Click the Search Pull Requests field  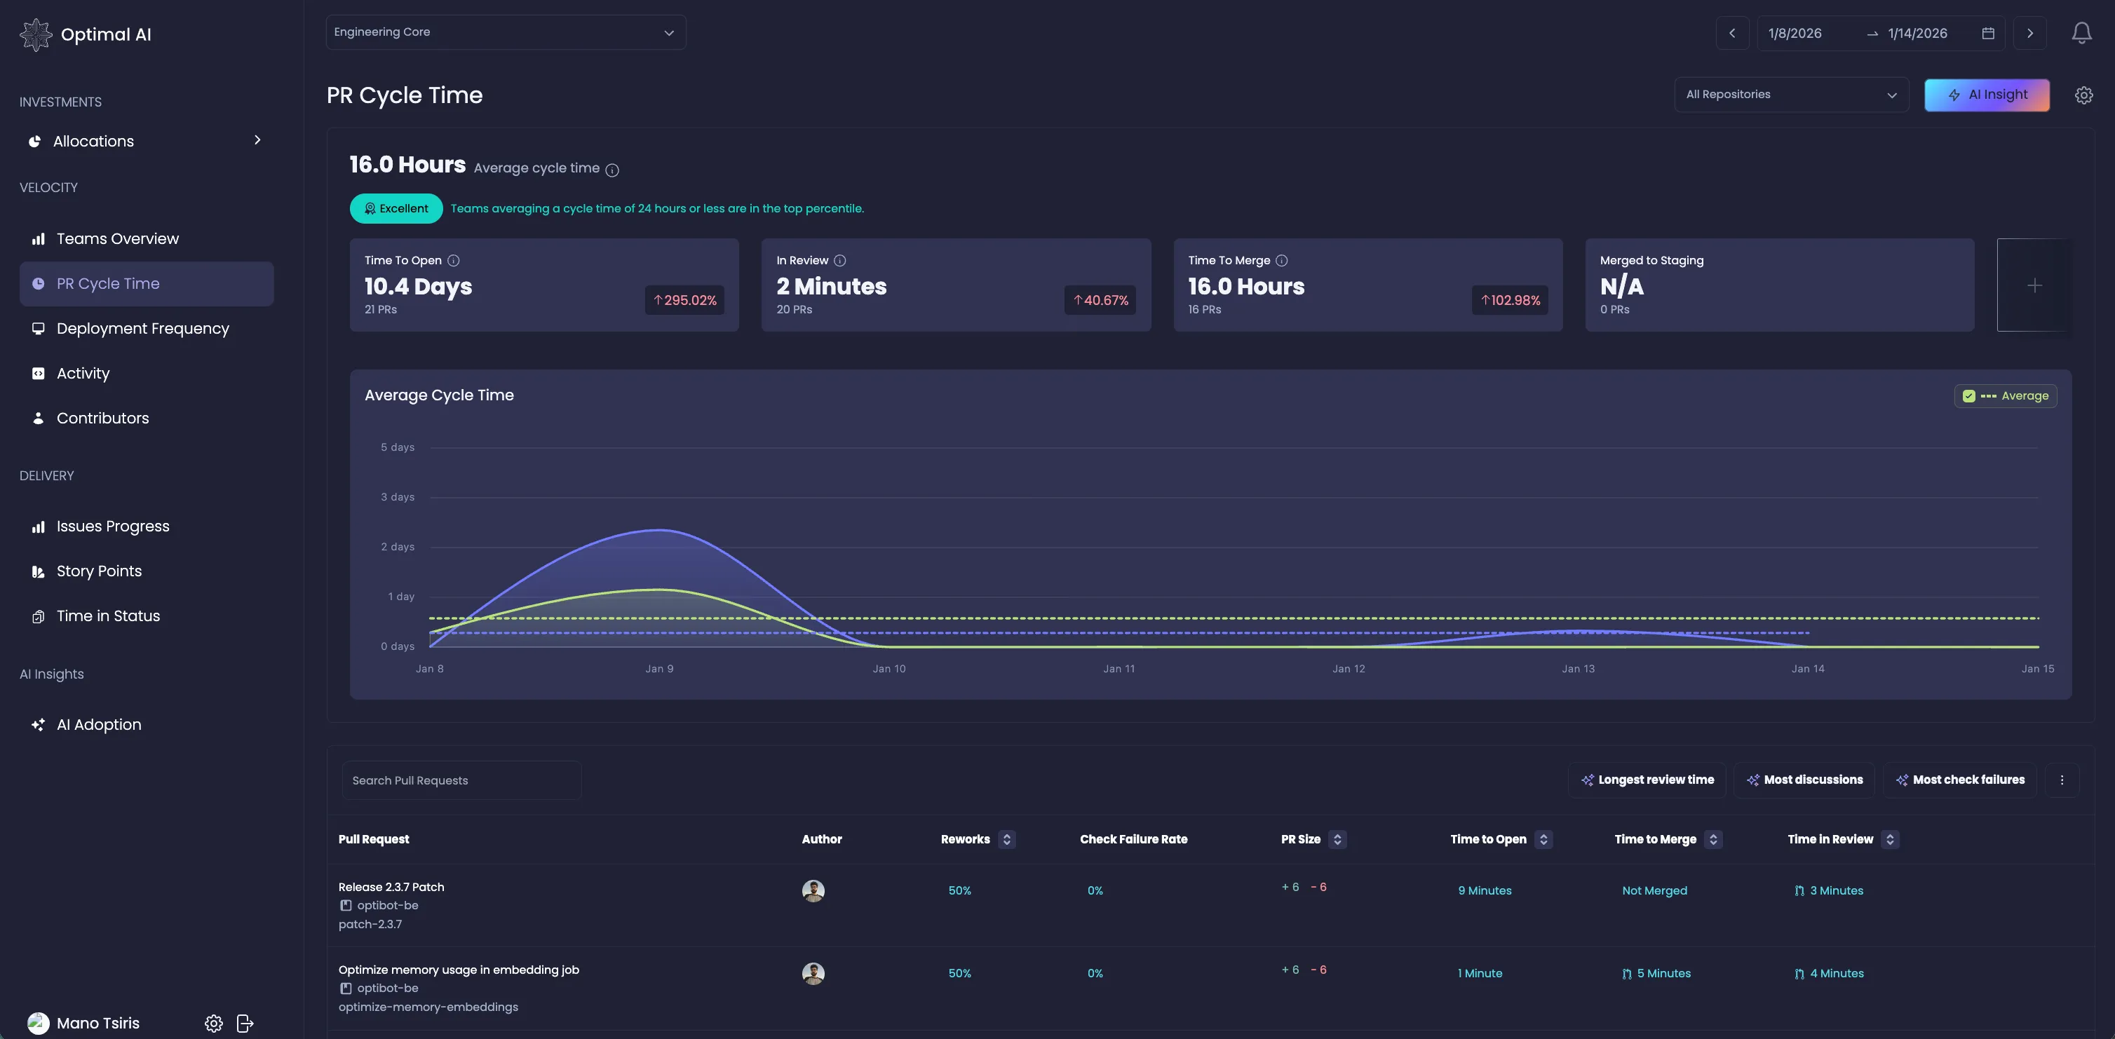click(461, 780)
